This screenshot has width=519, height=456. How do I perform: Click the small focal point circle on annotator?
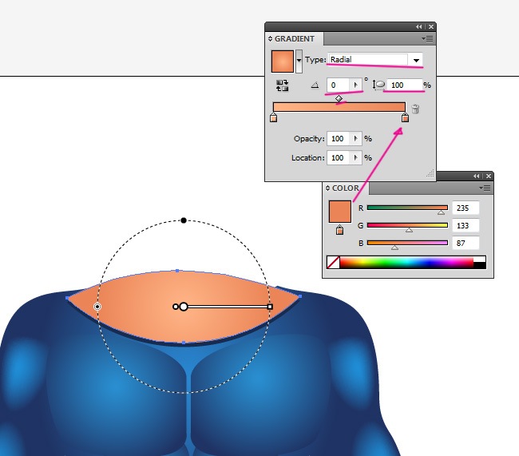pyautogui.click(x=176, y=307)
